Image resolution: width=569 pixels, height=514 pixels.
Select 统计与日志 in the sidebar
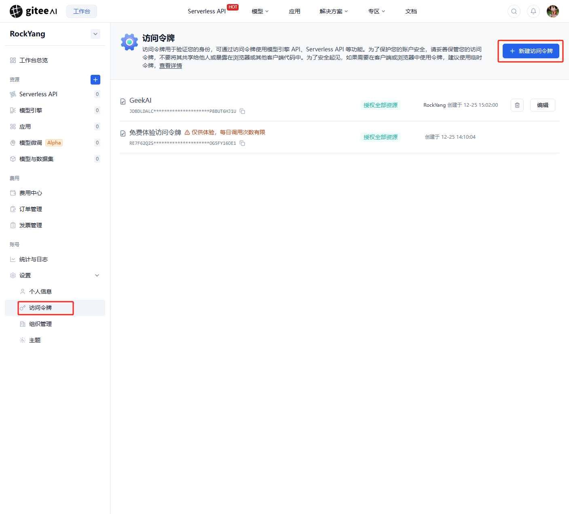(55, 259)
